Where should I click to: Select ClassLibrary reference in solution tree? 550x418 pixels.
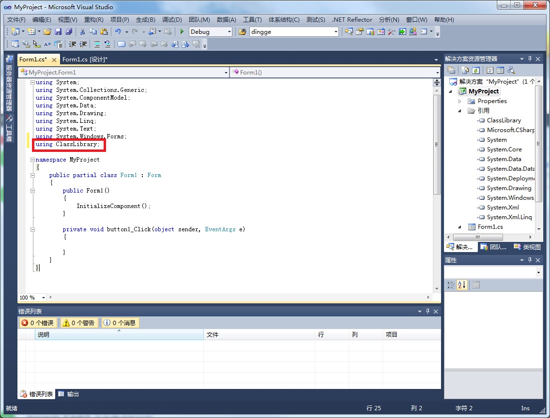(504, 120)
